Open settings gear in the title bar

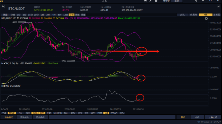pos(156,1)
